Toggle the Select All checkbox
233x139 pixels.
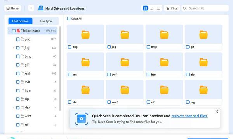point(69,19)
